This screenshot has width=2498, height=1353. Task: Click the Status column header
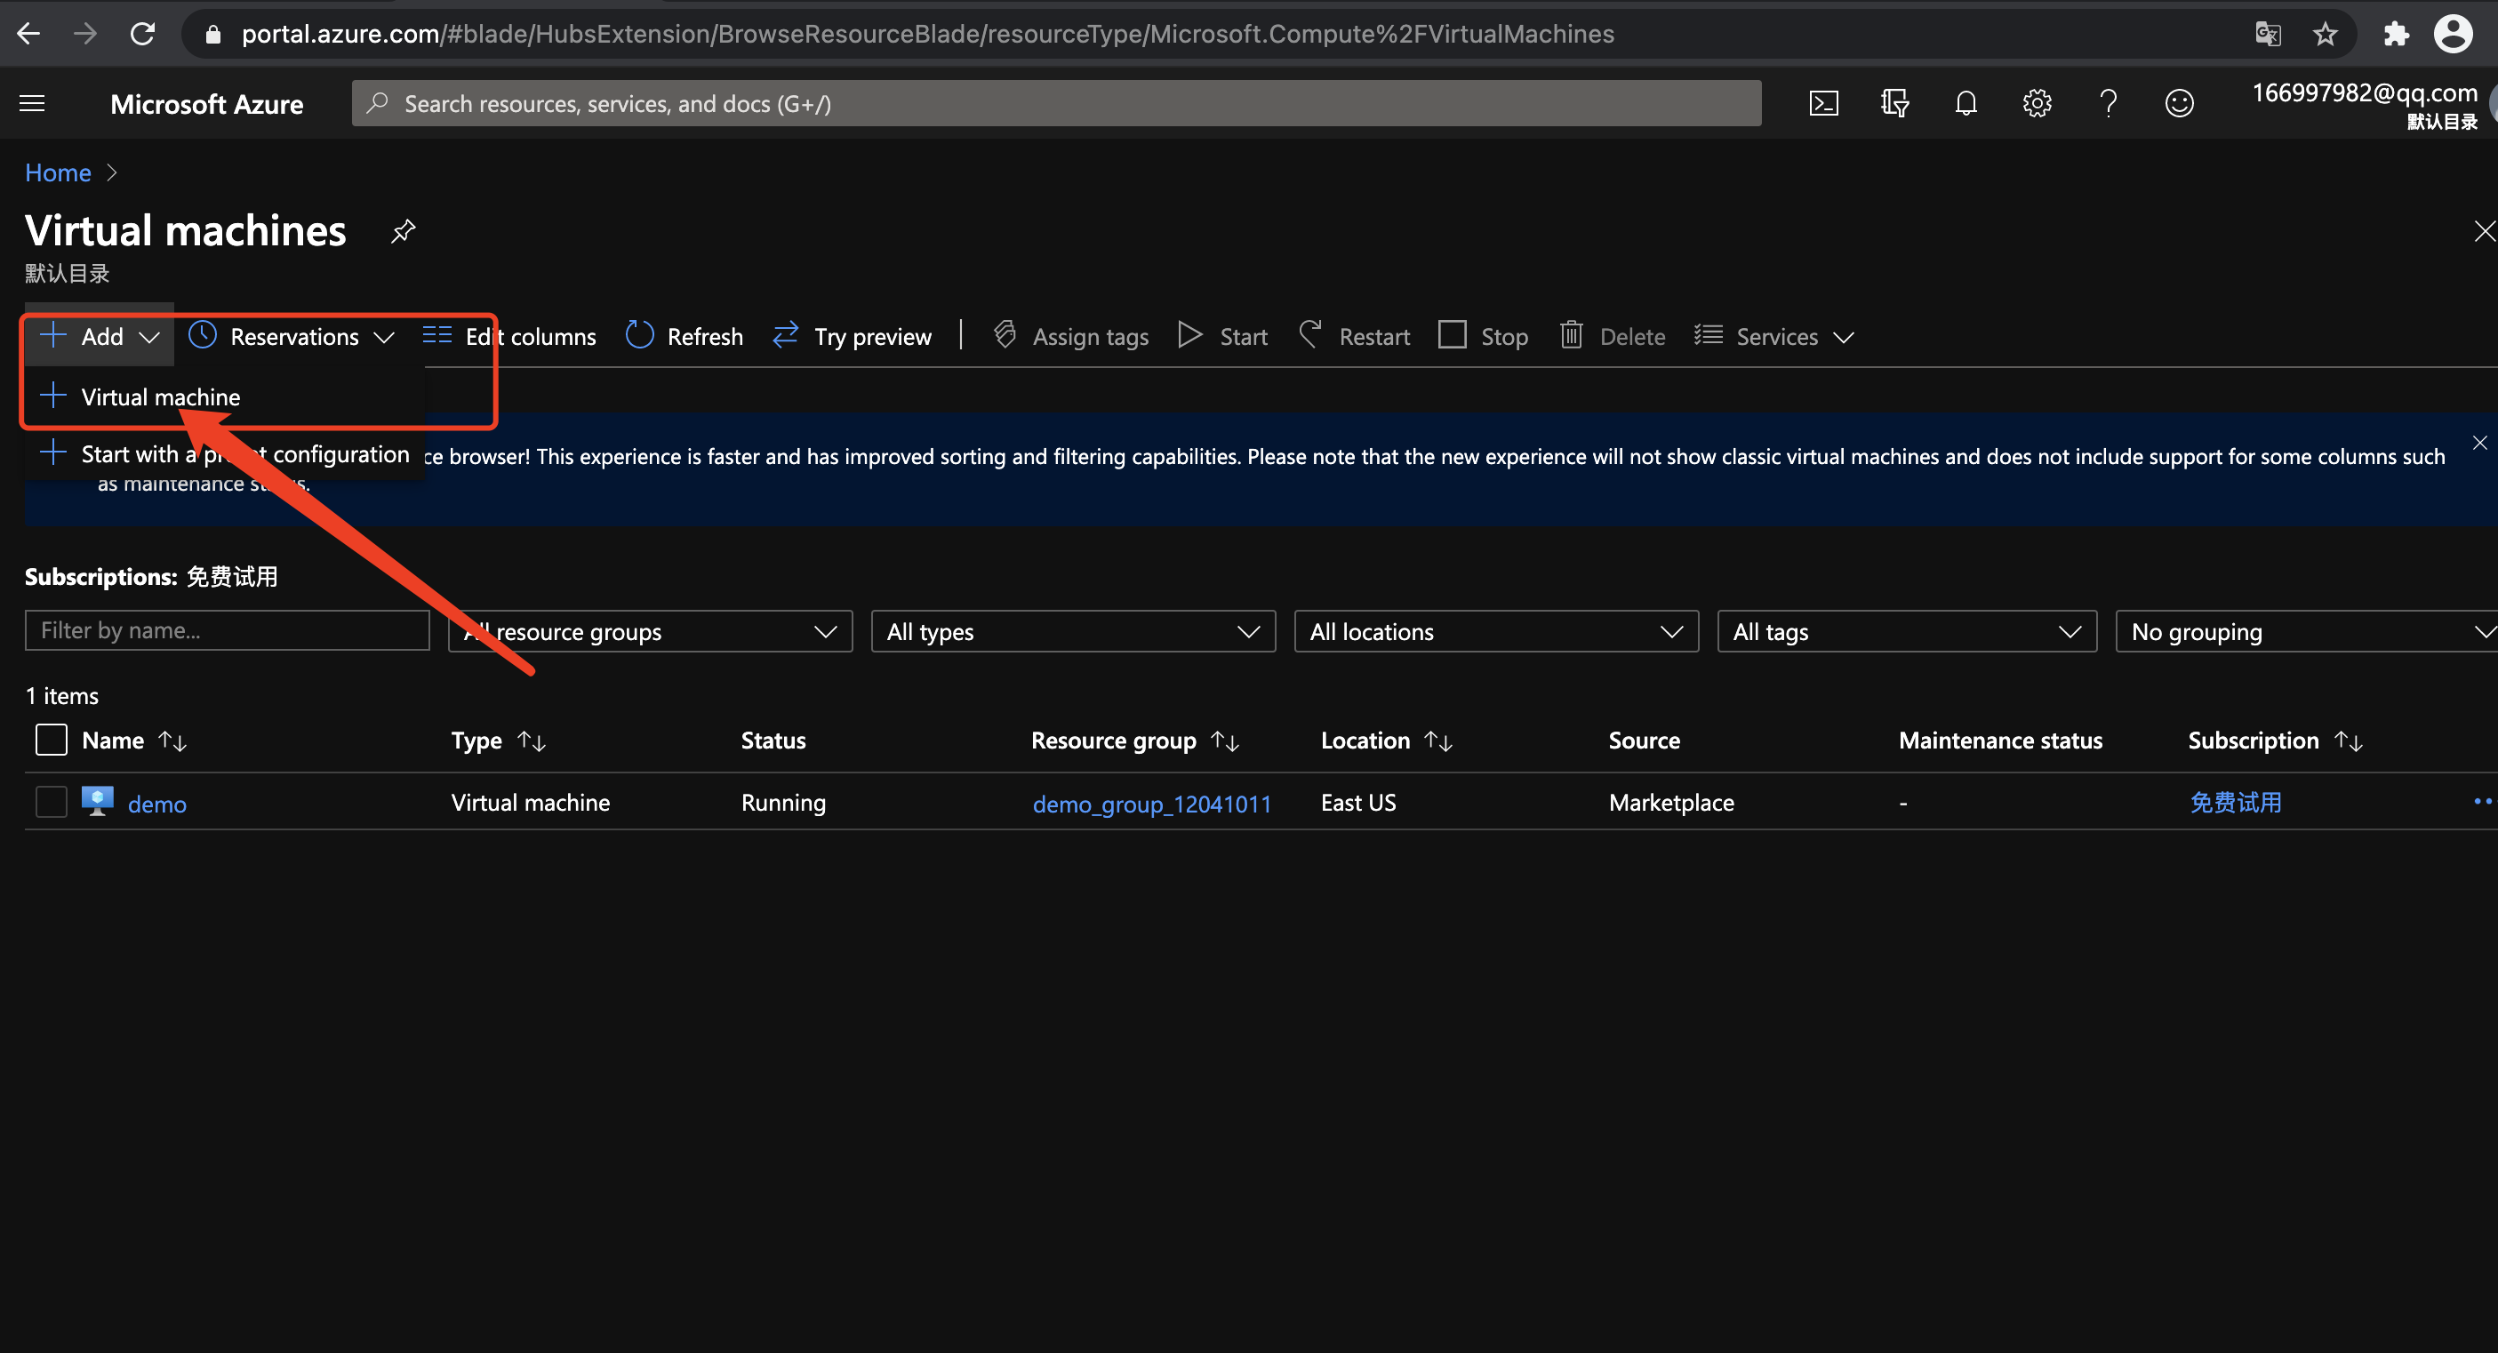click(773, 740)
